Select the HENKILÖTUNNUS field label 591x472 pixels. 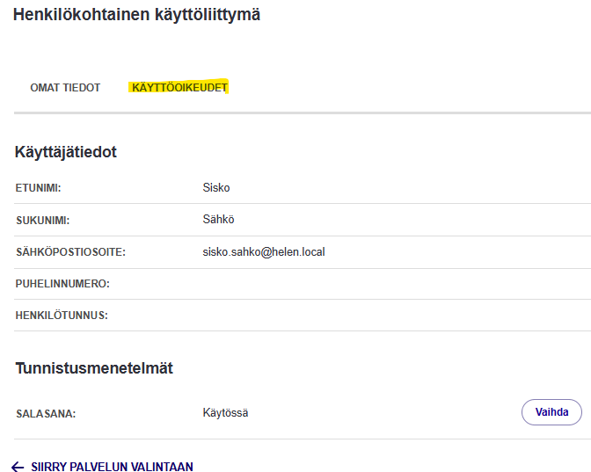click(61, 316)
